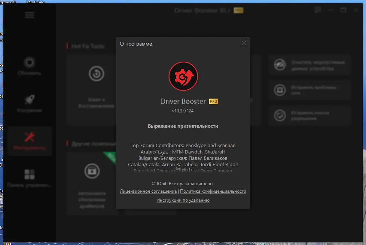The image size is (366, 245).
Task: Click the feedback bubble icon in titlebar
Action: coord(317,10)
